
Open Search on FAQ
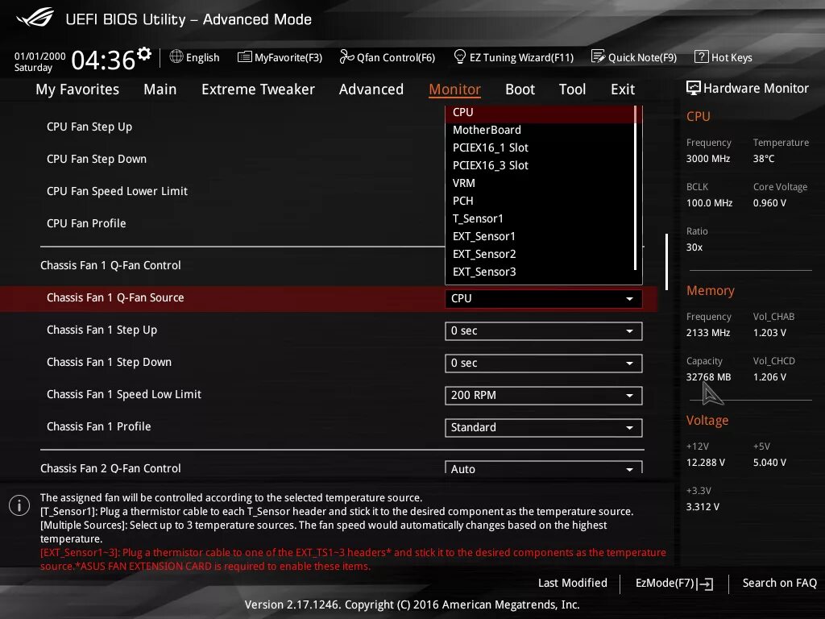779,584
